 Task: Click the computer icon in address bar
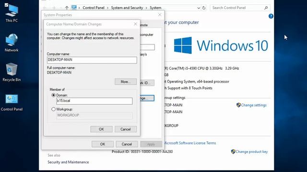74,8
